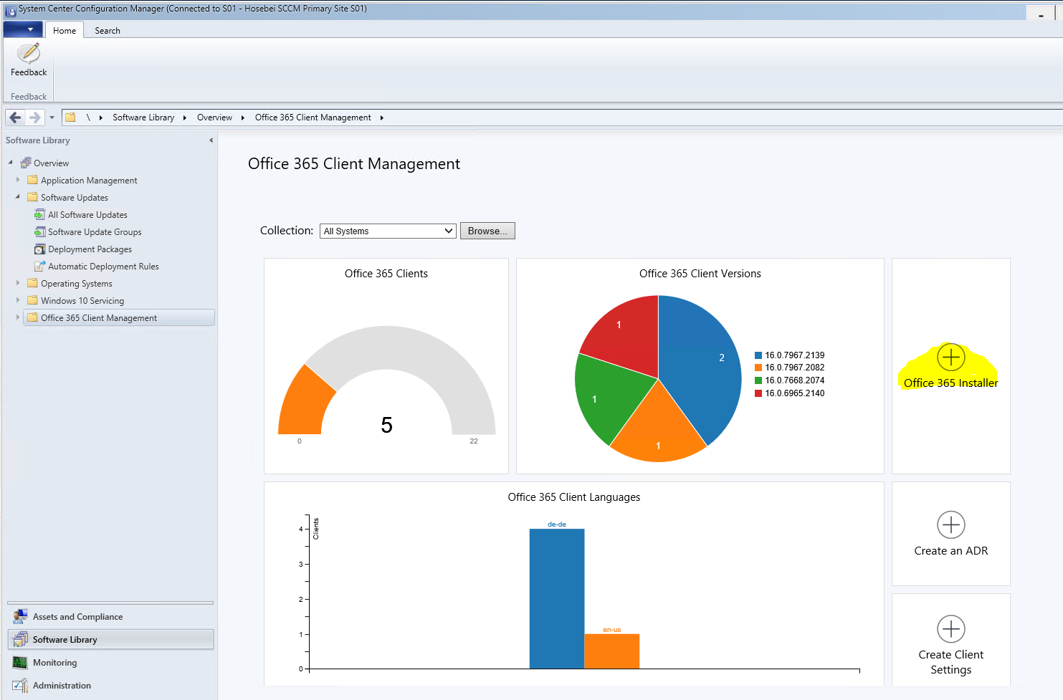Open Software Update Groups in the tree
This screenshot has width=1063, height=700.
95,232
